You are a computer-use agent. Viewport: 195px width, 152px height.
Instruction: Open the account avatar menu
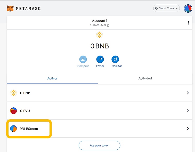tap(188, 9)
